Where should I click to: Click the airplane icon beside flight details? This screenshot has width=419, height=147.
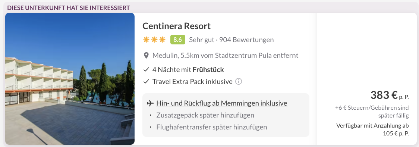click(151, 103)
